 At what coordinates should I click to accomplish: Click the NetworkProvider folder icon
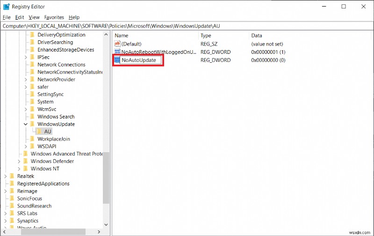[x=32, y=79]
